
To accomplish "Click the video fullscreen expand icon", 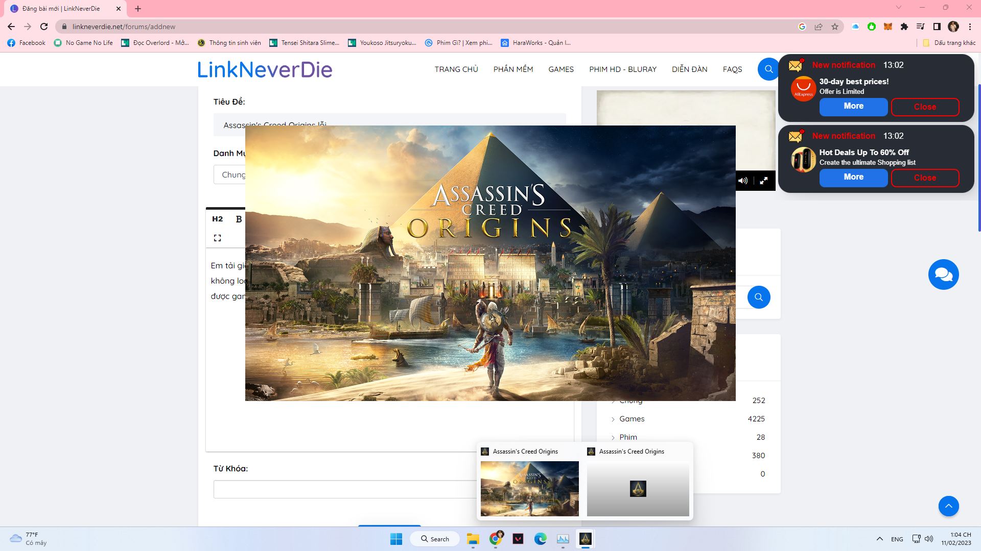I will 764,180.
